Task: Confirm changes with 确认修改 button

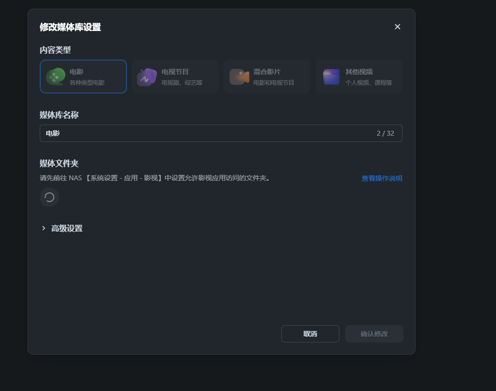Action: [374, 334]
